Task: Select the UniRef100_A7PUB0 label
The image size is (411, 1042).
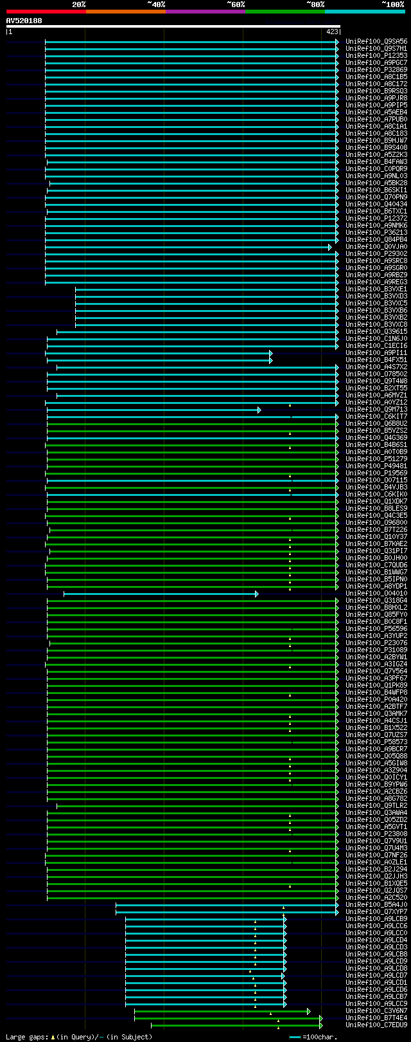Action: 376,120
